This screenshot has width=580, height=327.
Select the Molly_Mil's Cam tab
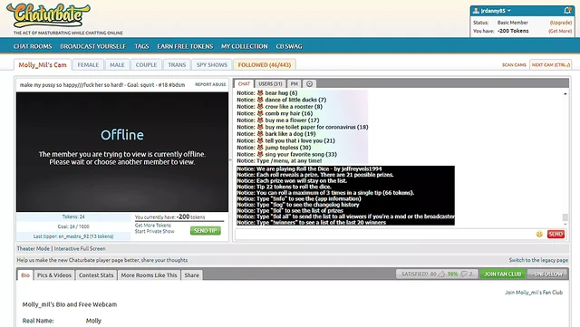click(x=43, y=64)
